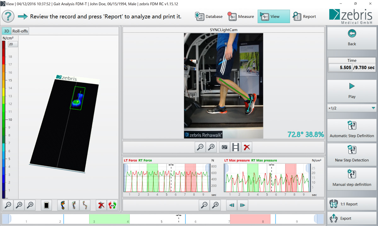Click the delete steps red cross icon
Viewport: 378px width, 226px height.
[100, 205]
